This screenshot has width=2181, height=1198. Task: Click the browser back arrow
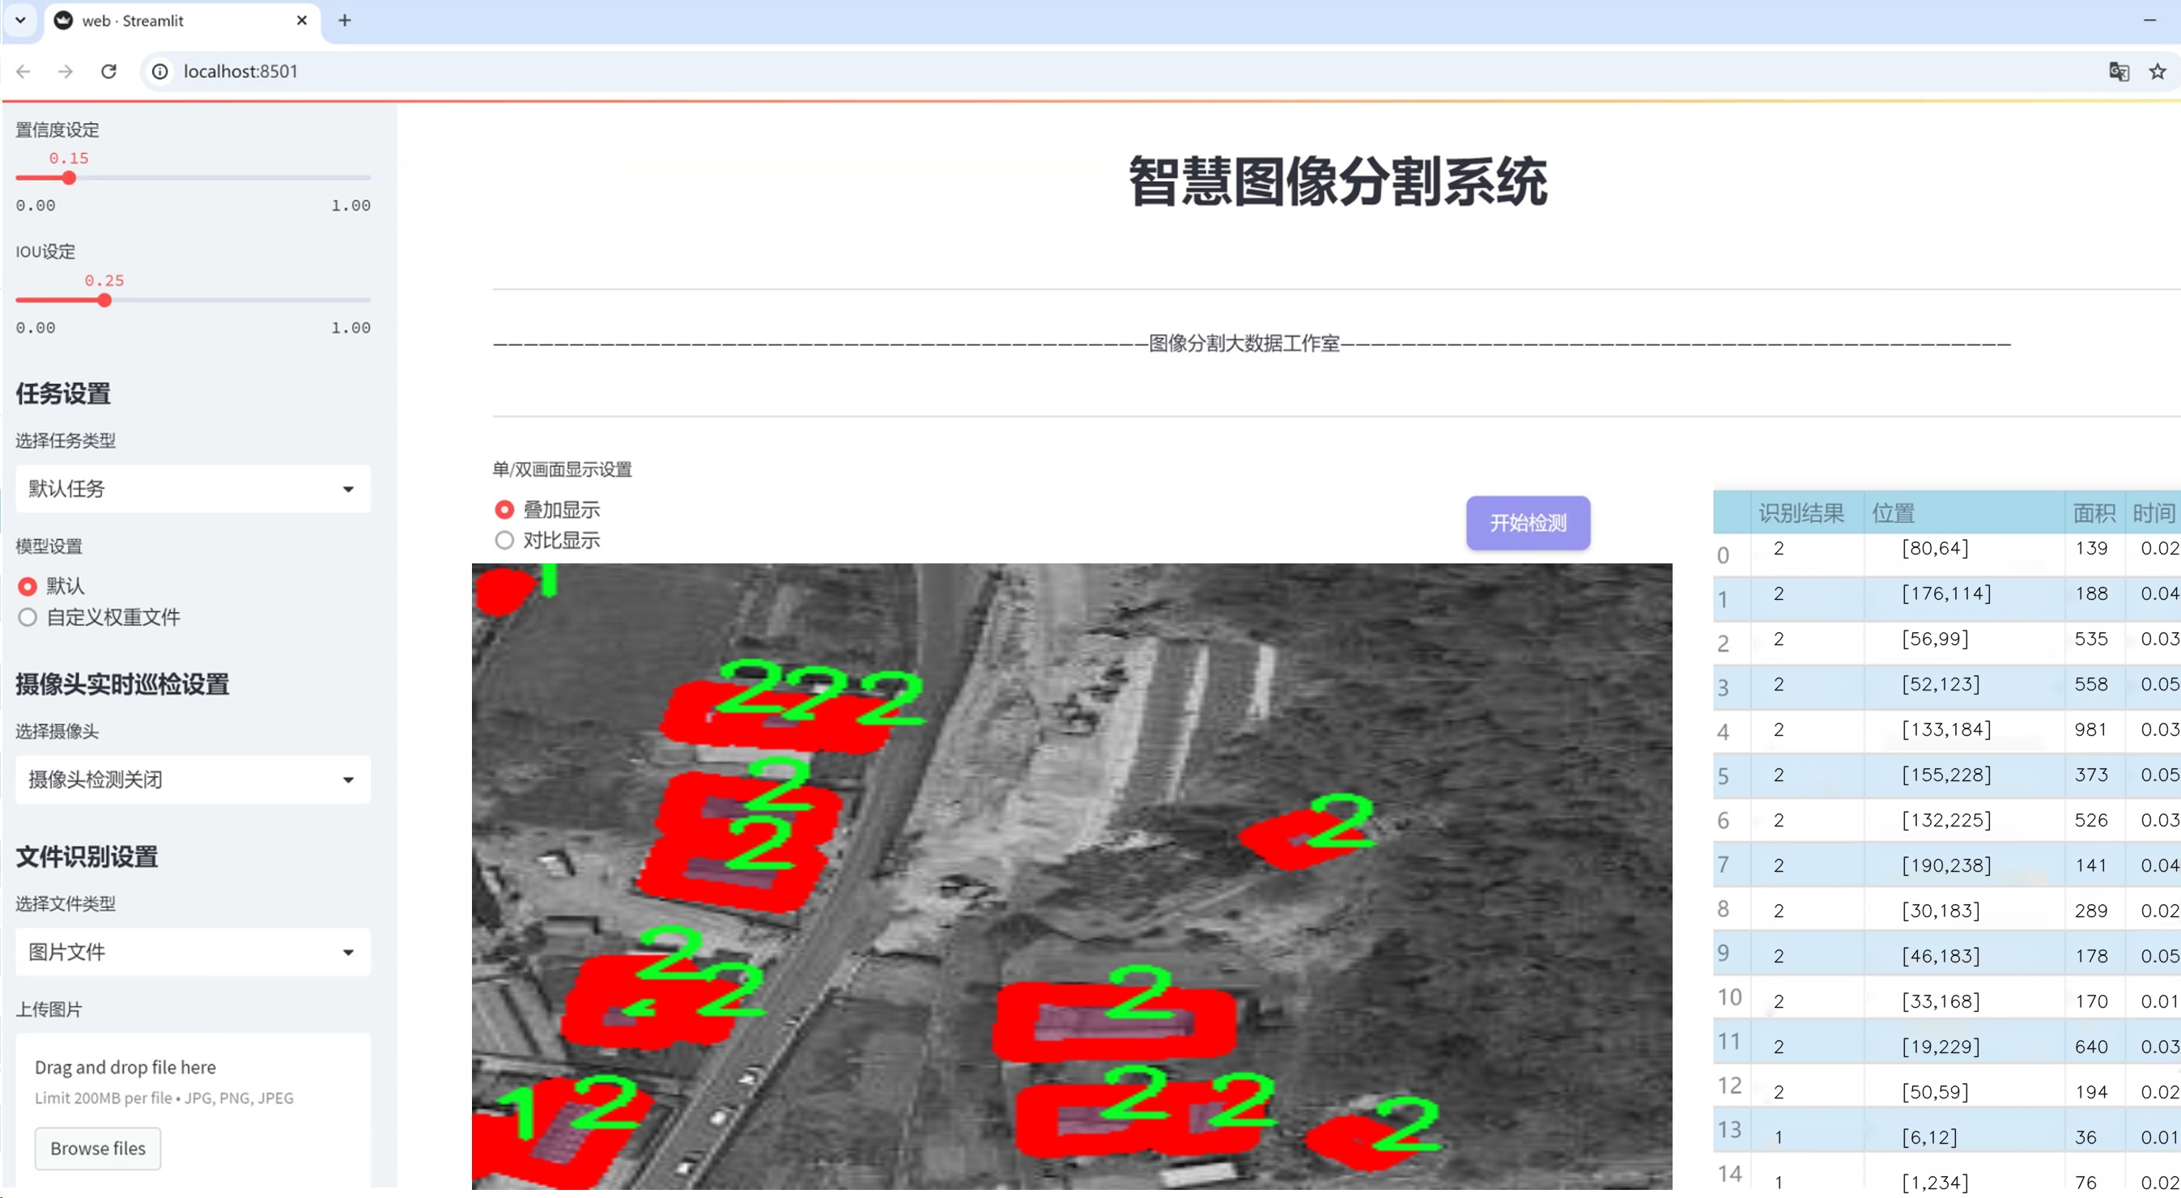(x=23, y=71)
